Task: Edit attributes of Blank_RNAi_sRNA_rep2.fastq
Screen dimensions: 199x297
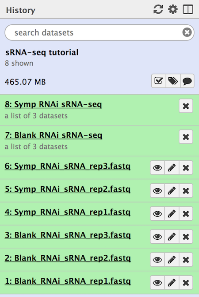Action: pyautogui.click(x=172, y=260)
